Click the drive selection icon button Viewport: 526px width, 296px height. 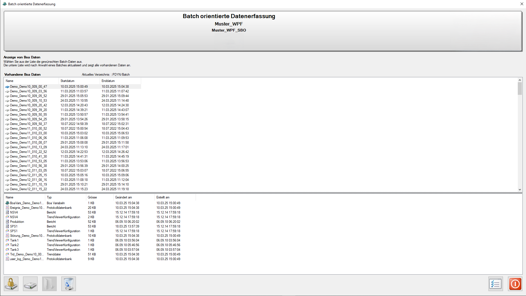(30, 284)
